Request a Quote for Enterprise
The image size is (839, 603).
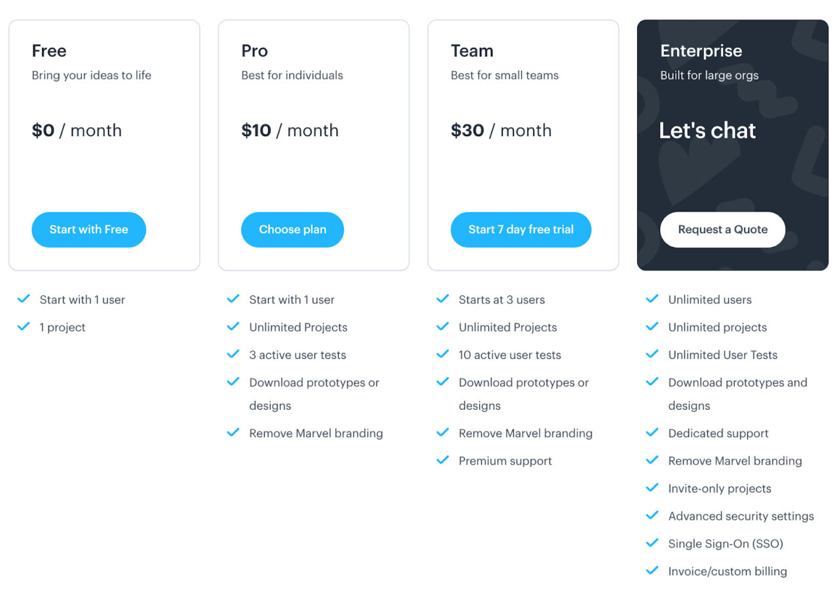click(x=722, y=230)
